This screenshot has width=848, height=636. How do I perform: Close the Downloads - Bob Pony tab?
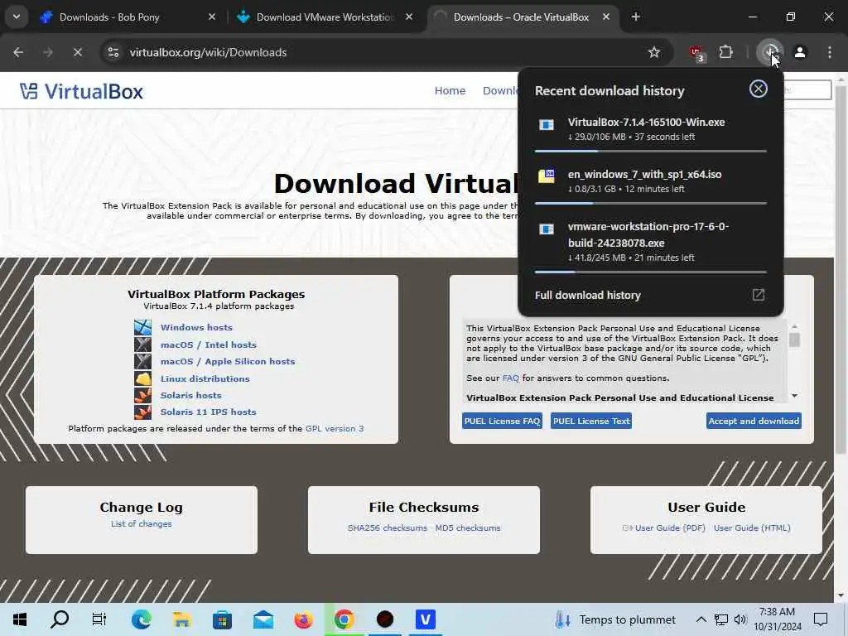point(212,17)
